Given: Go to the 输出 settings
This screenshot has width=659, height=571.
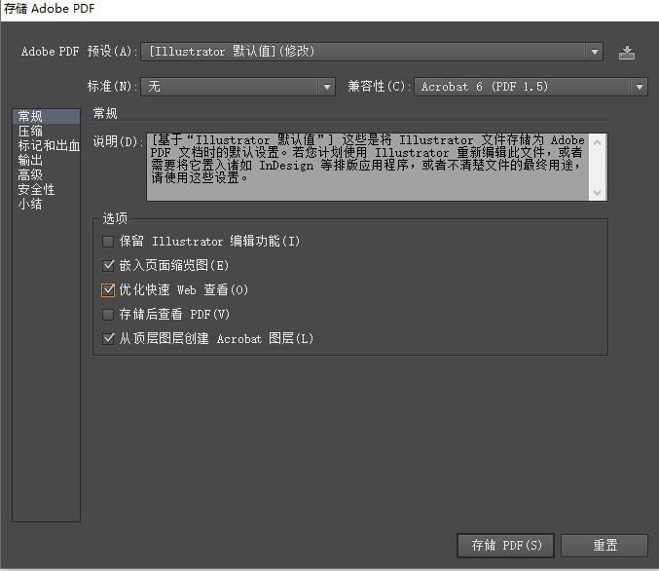Looking at the screenshot, I should pyautogui.click(x=30, y=160).
